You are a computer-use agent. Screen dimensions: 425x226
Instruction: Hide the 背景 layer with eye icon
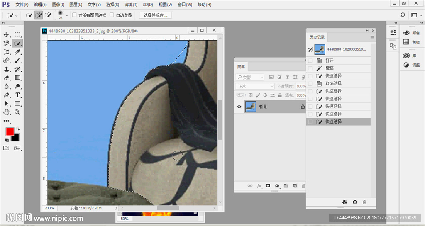(239, 107)
